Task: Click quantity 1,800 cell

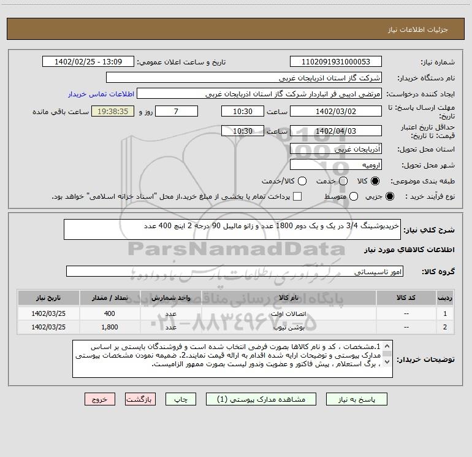Action: tap(110, 327)
